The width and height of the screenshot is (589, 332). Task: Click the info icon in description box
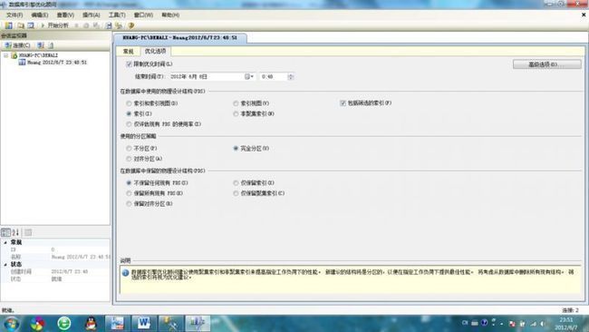pyautogui.click(x=125, y=273)
